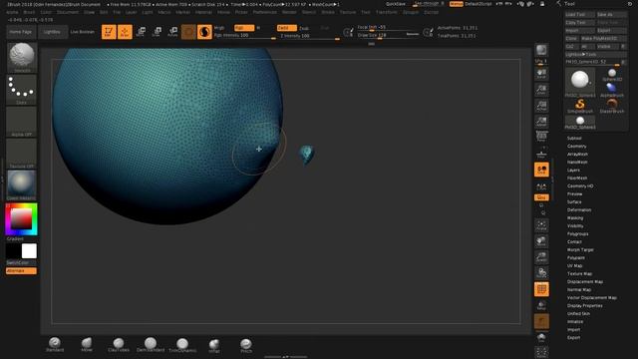
Task: Click the Load Tool button
Action: (580, 14)
